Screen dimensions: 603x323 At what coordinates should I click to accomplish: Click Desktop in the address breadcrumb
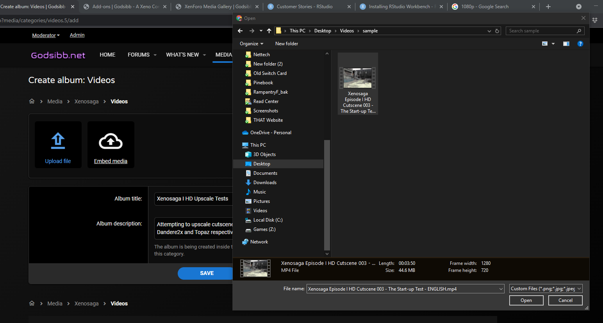click(323, 31)
